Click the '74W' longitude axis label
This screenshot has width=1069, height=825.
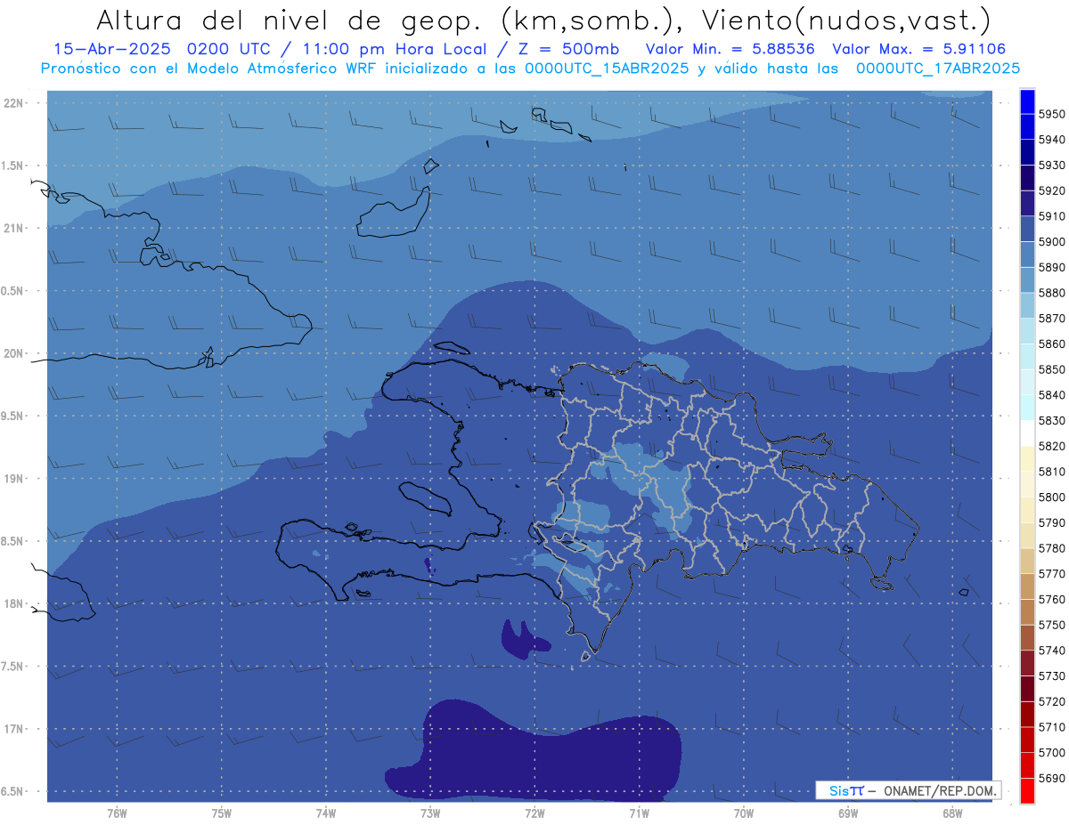[x=326, y=813]
